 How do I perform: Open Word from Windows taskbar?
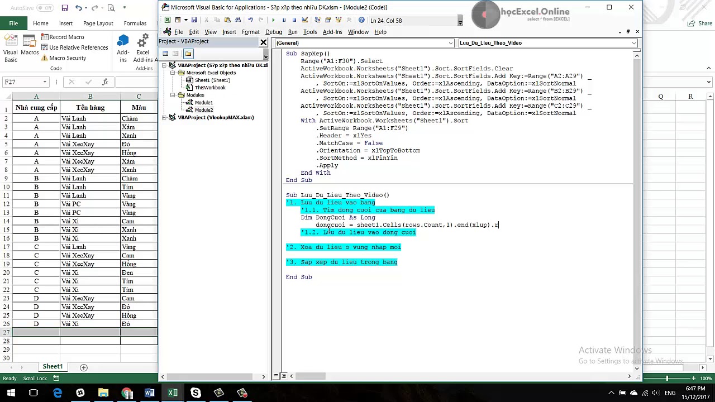(149, 393)
